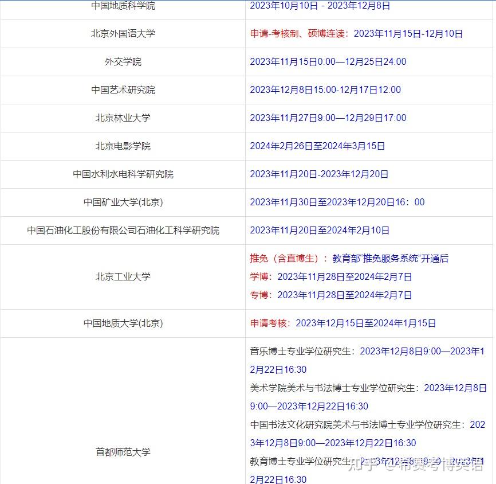
Task: Select text 教育部“推免服务系统”开通后
Action: (x=391, y=259)
